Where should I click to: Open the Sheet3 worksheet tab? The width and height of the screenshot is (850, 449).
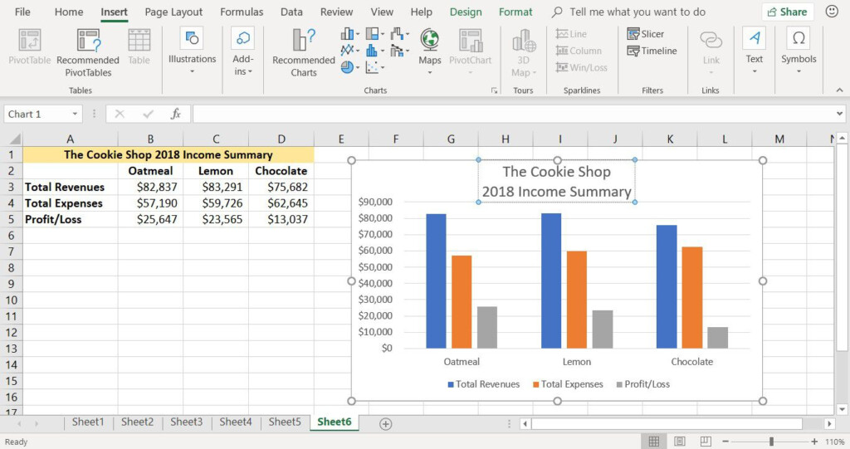point(187,422)
